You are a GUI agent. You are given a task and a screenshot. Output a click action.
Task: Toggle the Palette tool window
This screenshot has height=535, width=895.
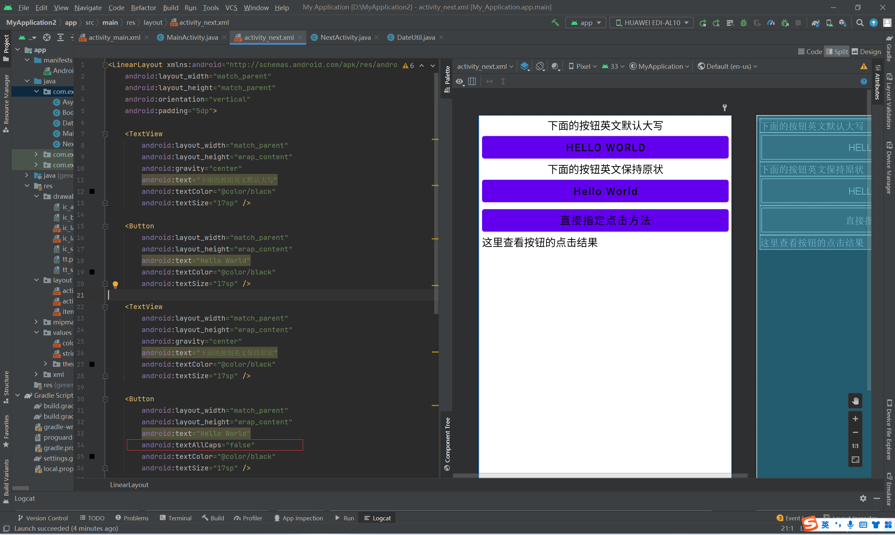pos(447,79)
